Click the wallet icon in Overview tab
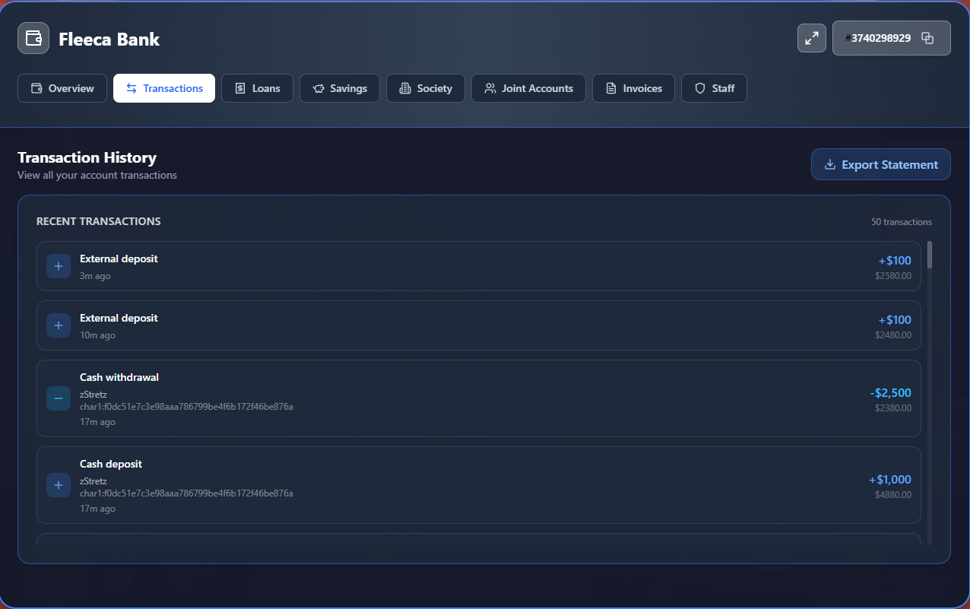Screen dimensions: 970x609 click(x=36, y=88)
